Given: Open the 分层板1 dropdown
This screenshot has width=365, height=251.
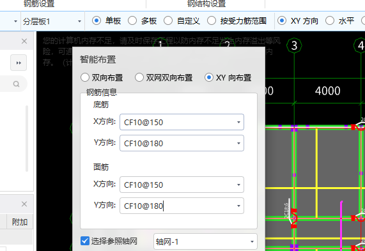Looking at the screenshot, I should 52,22.
